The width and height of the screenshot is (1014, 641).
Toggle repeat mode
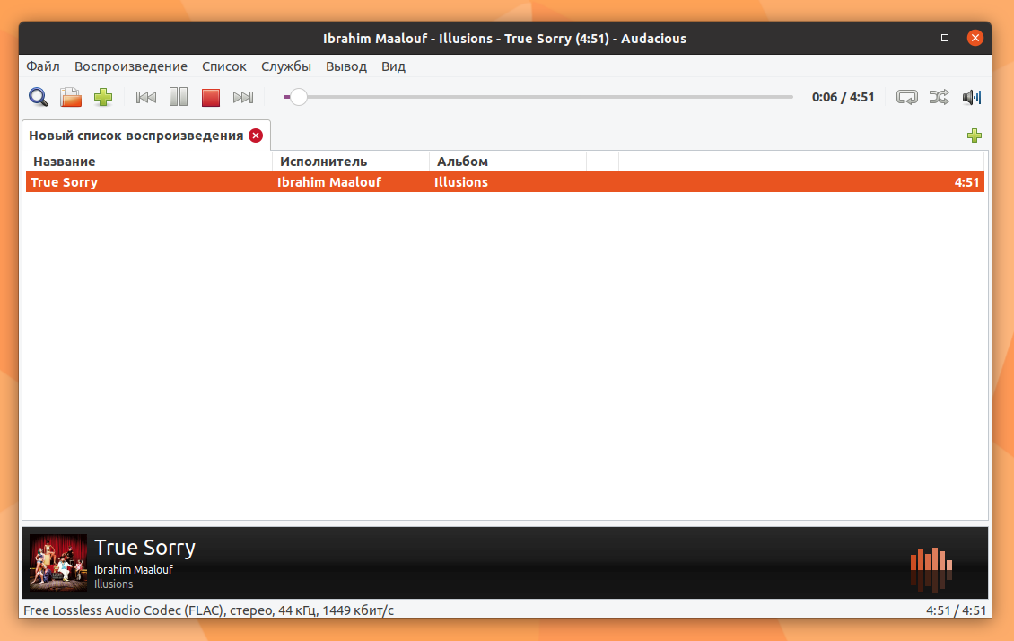coord(906,97)
